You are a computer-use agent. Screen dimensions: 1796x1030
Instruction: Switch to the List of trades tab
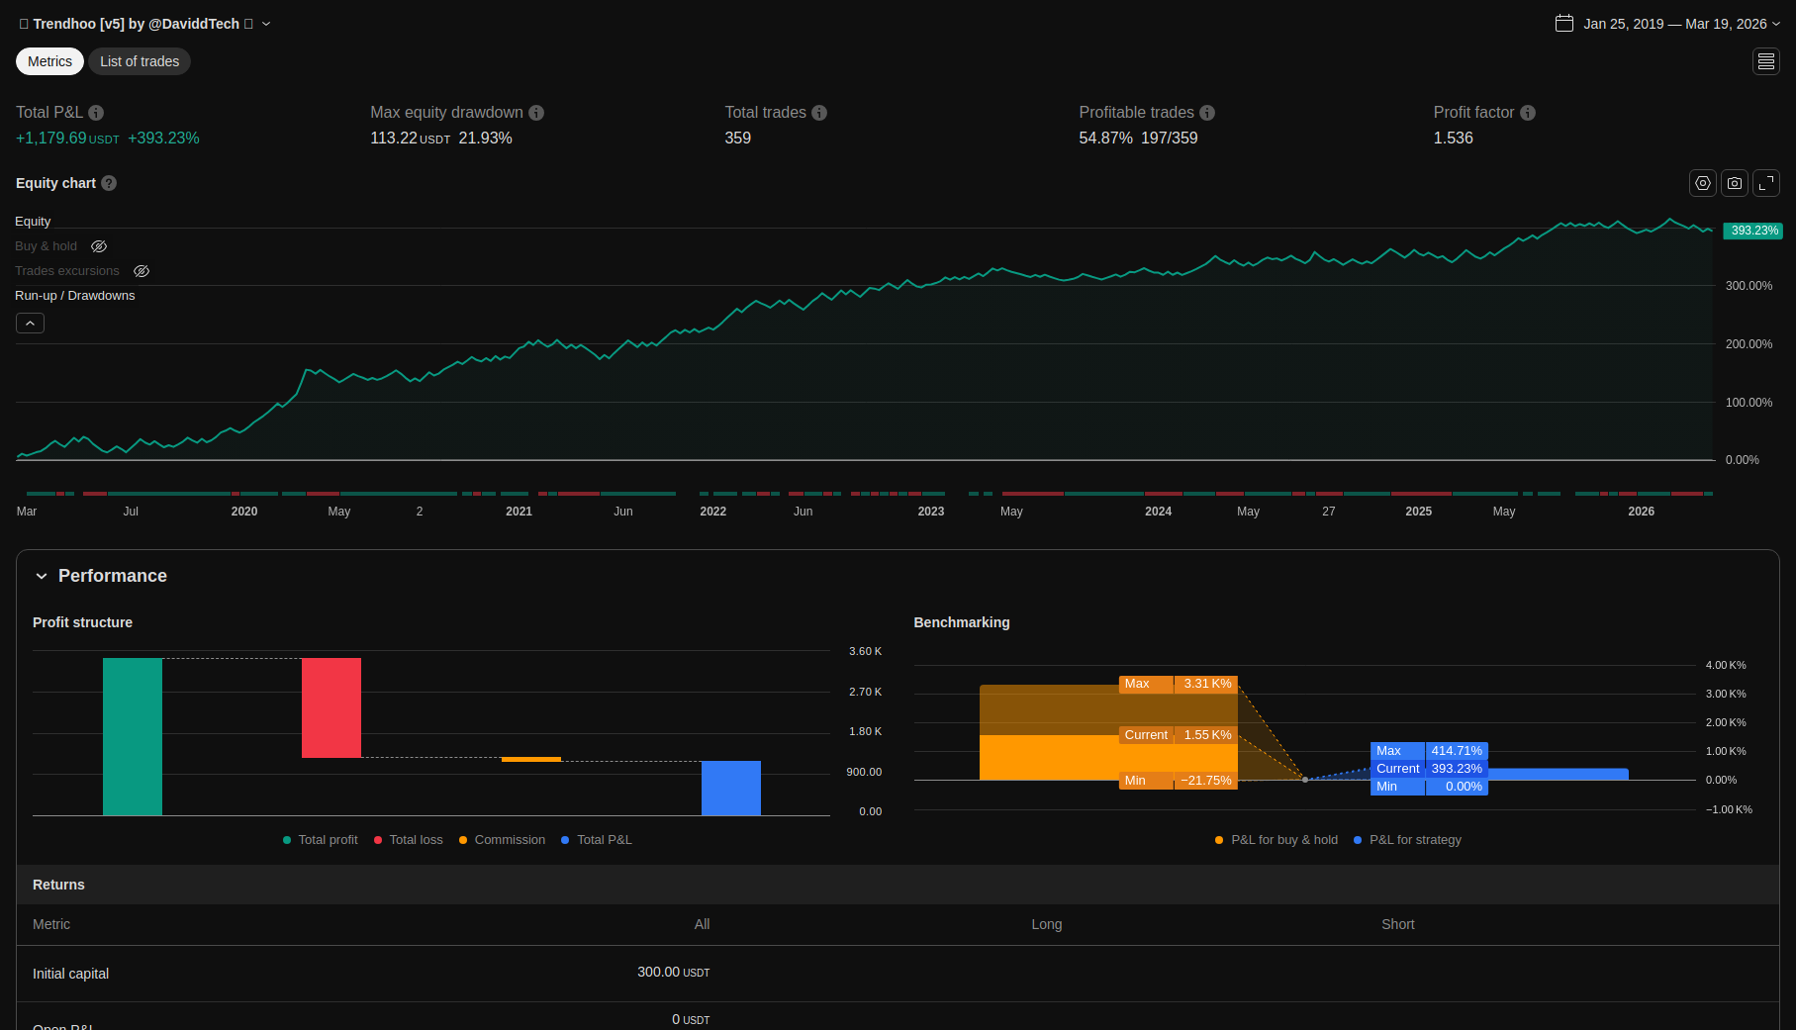pyautogui.click(x=140, y=61)
